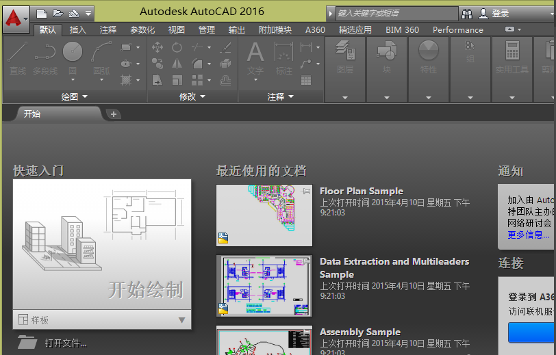Click the Open folder quick-access icon
This screenshot has height=355, width=556.
pos(58,14)
